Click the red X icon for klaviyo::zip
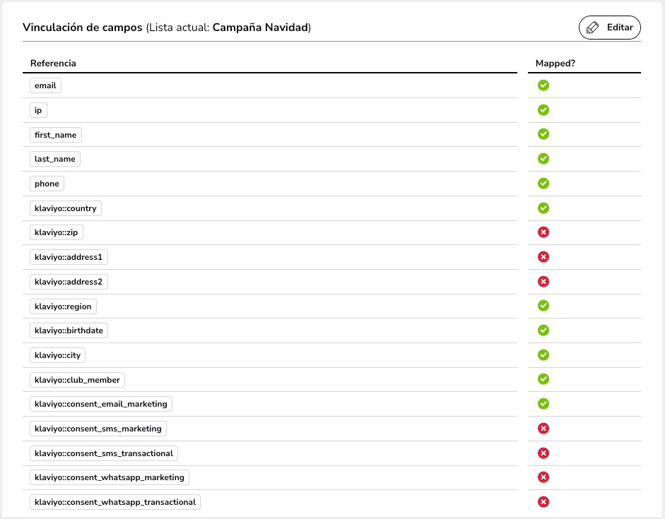665x519 pixels. coord(543,232)
